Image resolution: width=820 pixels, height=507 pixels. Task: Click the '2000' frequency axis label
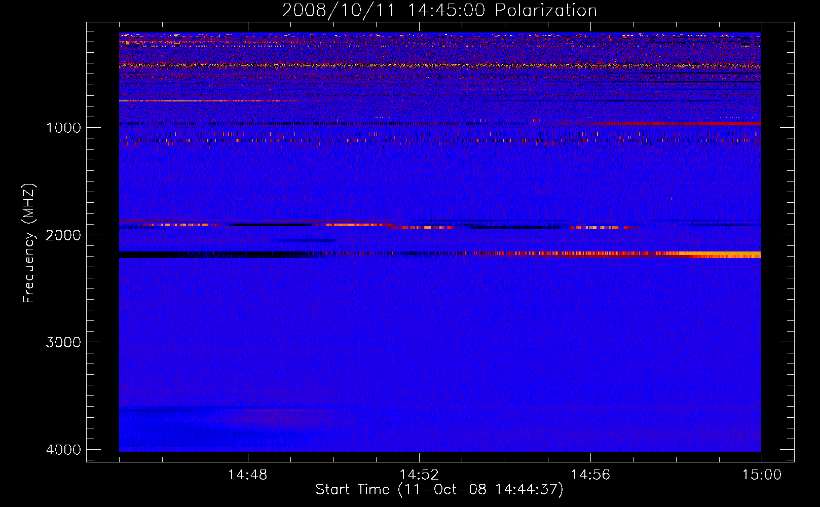pos(63,235)
